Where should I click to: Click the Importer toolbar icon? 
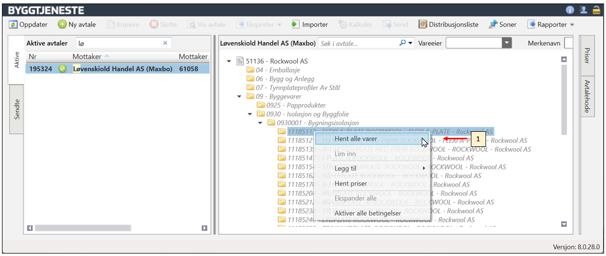pos(295,24)
